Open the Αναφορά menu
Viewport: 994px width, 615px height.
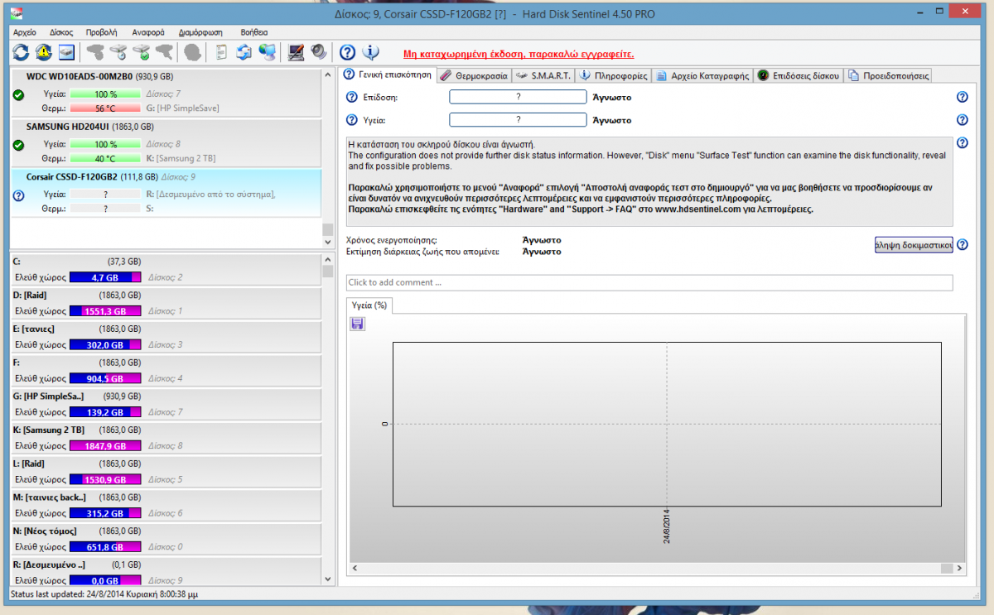tap(148, 32)
